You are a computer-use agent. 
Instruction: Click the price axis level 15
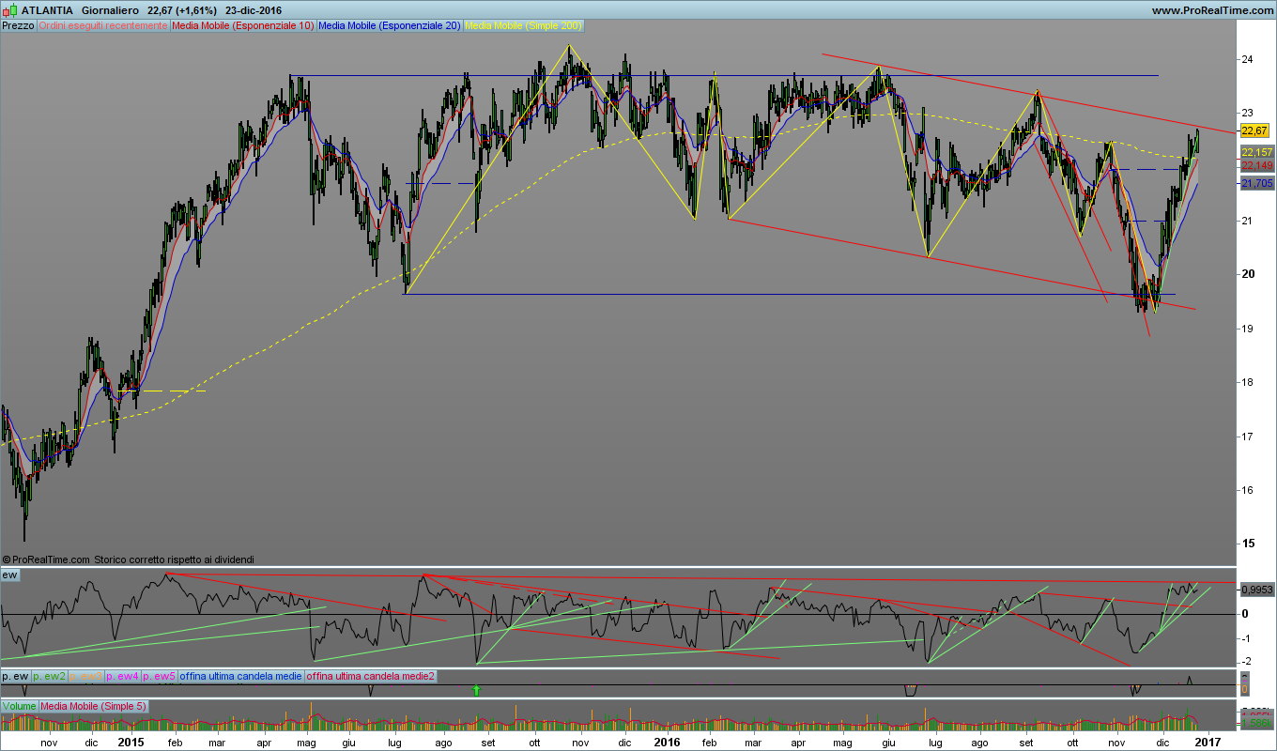pyautogui.click(x=1248, y=544)
